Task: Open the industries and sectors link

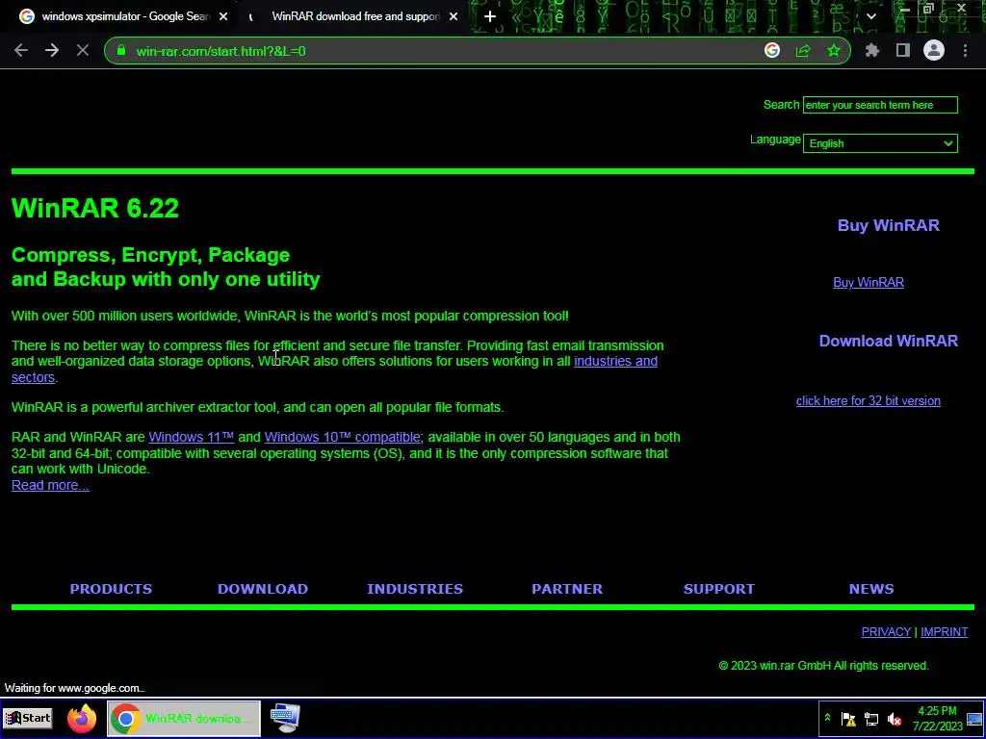Action: (x=615, y=362)
